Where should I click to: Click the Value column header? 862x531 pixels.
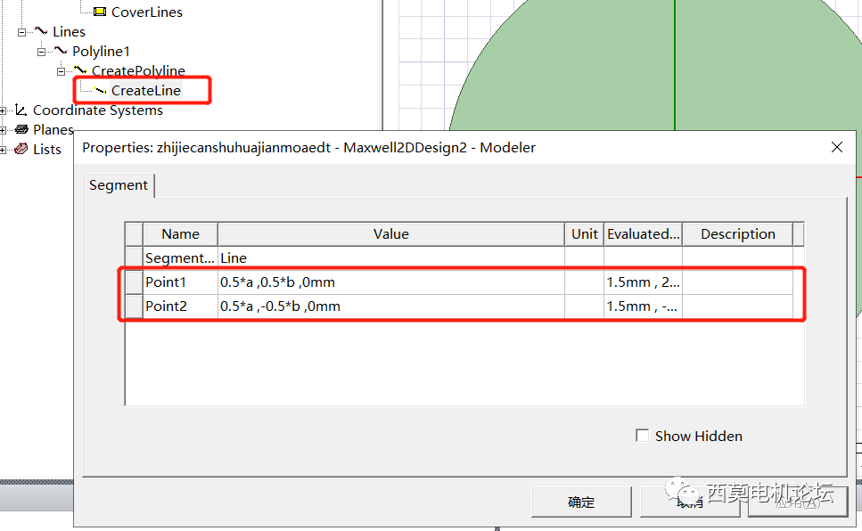point(390,234)
